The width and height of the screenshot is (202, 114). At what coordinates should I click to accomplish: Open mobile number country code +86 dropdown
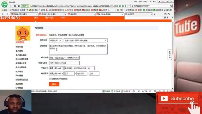pyautogui.click(x=56, y=68)
